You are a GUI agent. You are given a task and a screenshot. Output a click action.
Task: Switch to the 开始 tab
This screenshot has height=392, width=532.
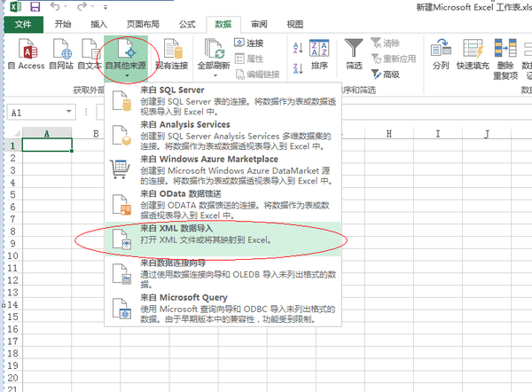(x=63, y=25)
